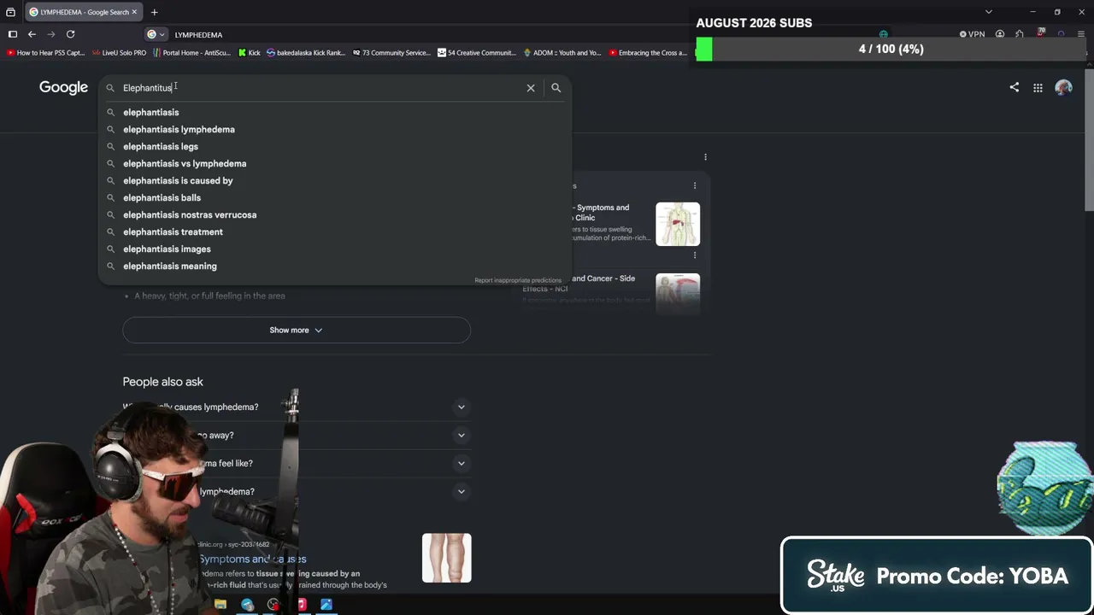The width and height of the screenshot is (1094, 615).
Task: Reload the current page
Action: (71, 34)
